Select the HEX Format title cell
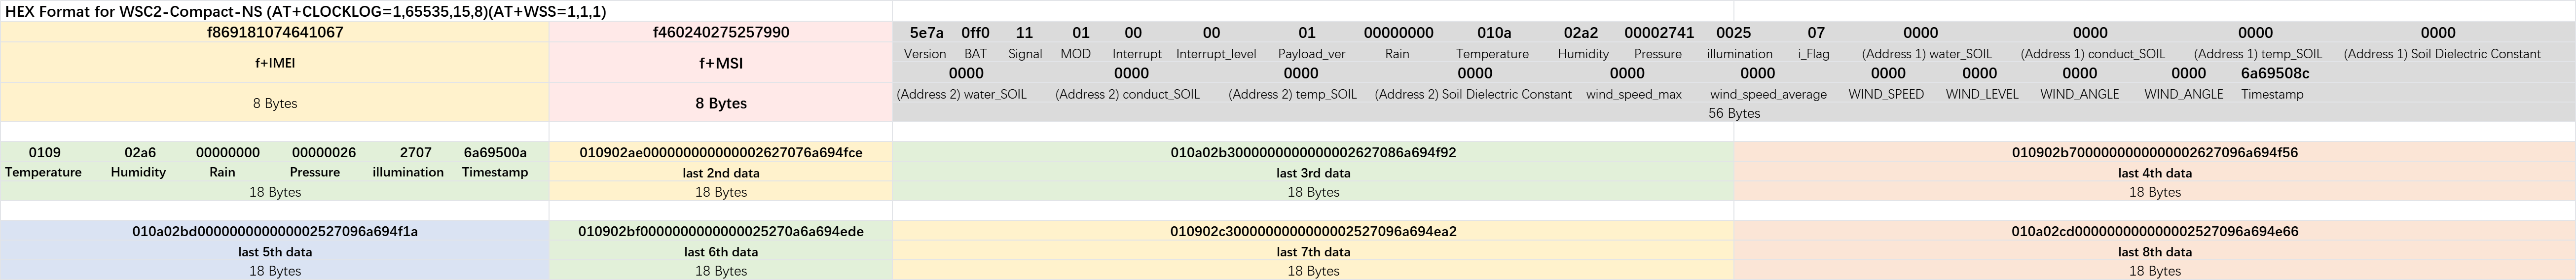Image resolution: width=2576 pixels, height=280 pixels. click(447, 11)
